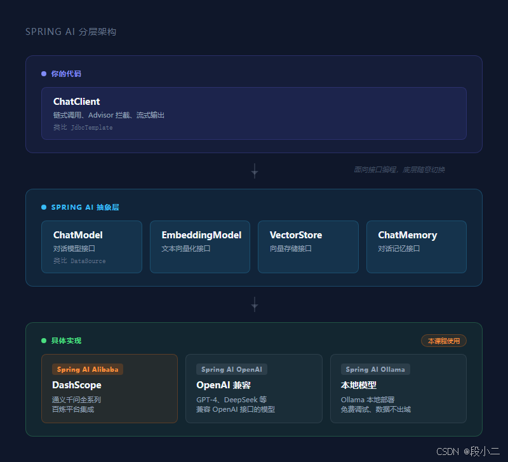This screenshot has height=462, width=508.
Task: Click the SPRING AI 抽象层 label
Action: click(85, 207)
